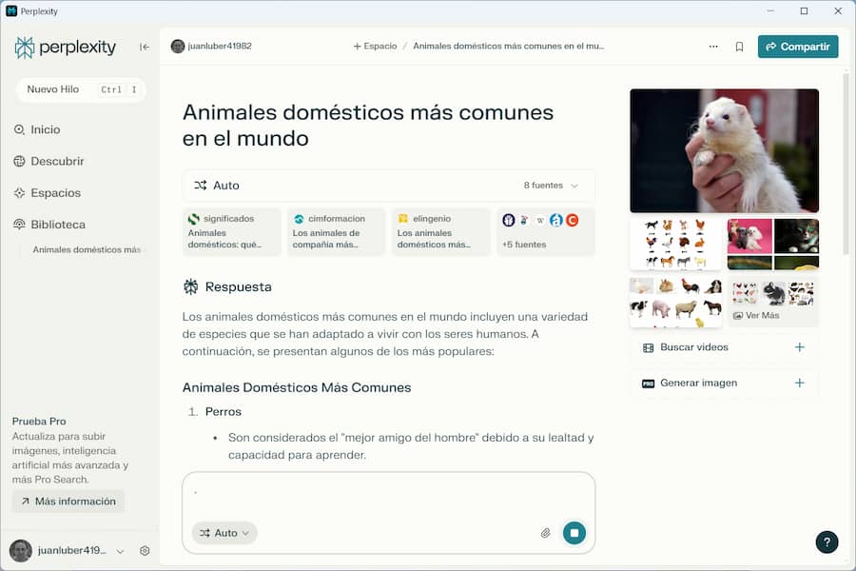Click the Compartir button
The width and height of the screenshot is (856, 571).
point(797,47)
